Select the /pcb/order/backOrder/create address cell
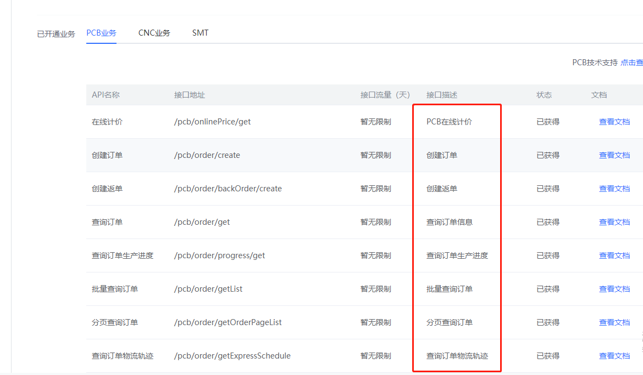This screenshot has height=375, width=643. tap(228, 189)
